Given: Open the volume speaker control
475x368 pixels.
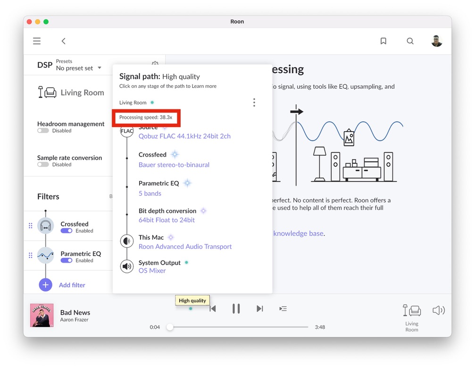Looking at the screenshot, I should coord(438,310).
